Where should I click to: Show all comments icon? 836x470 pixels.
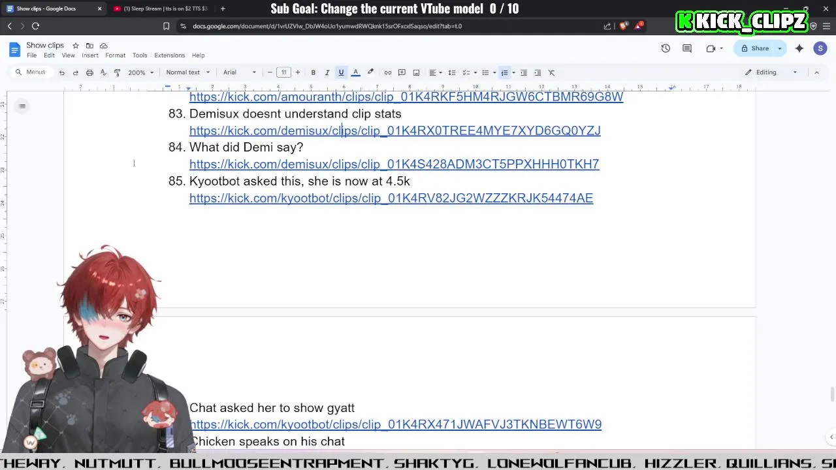(687, 48)
